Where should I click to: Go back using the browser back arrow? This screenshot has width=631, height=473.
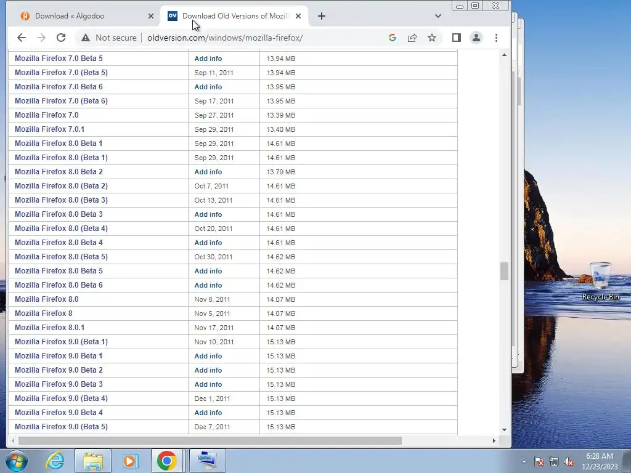[22, 38]
